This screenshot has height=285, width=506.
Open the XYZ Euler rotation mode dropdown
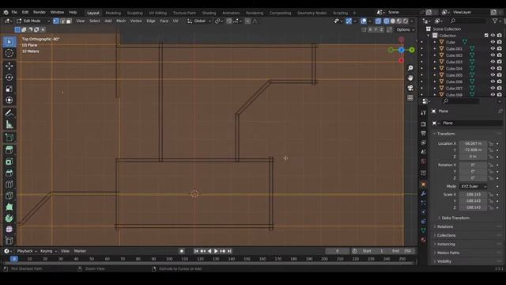[473, 187]
